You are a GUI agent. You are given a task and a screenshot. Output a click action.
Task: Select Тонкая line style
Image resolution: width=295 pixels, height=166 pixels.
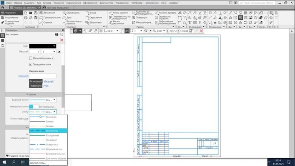click(x=48, y=122)
